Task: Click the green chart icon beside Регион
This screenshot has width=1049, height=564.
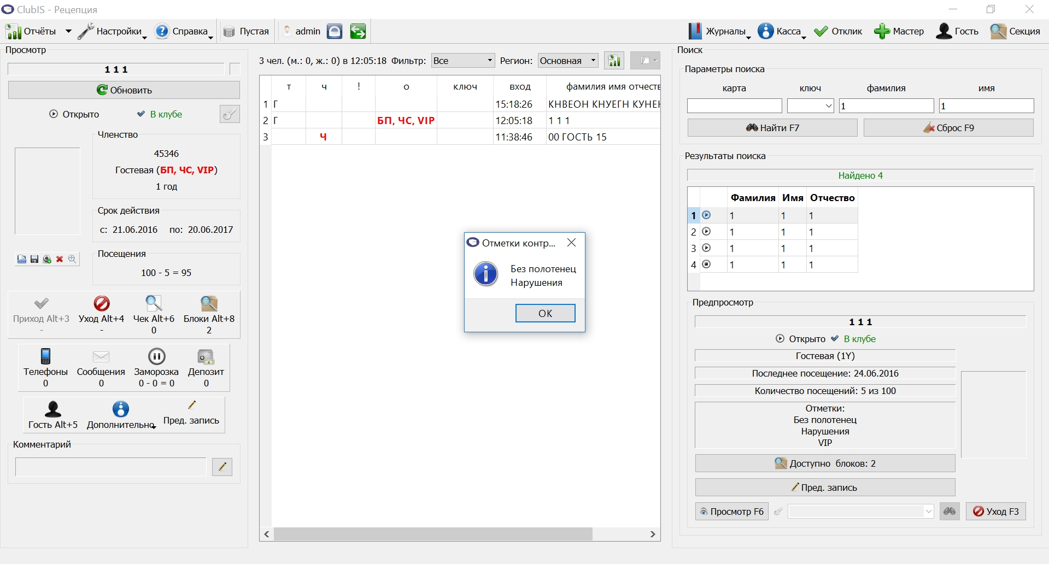Action: click(x=614, y=61)
